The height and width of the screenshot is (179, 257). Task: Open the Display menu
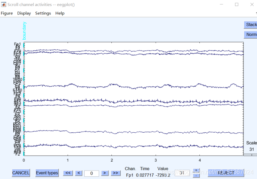pyautogui.click(x=24, y=13)
